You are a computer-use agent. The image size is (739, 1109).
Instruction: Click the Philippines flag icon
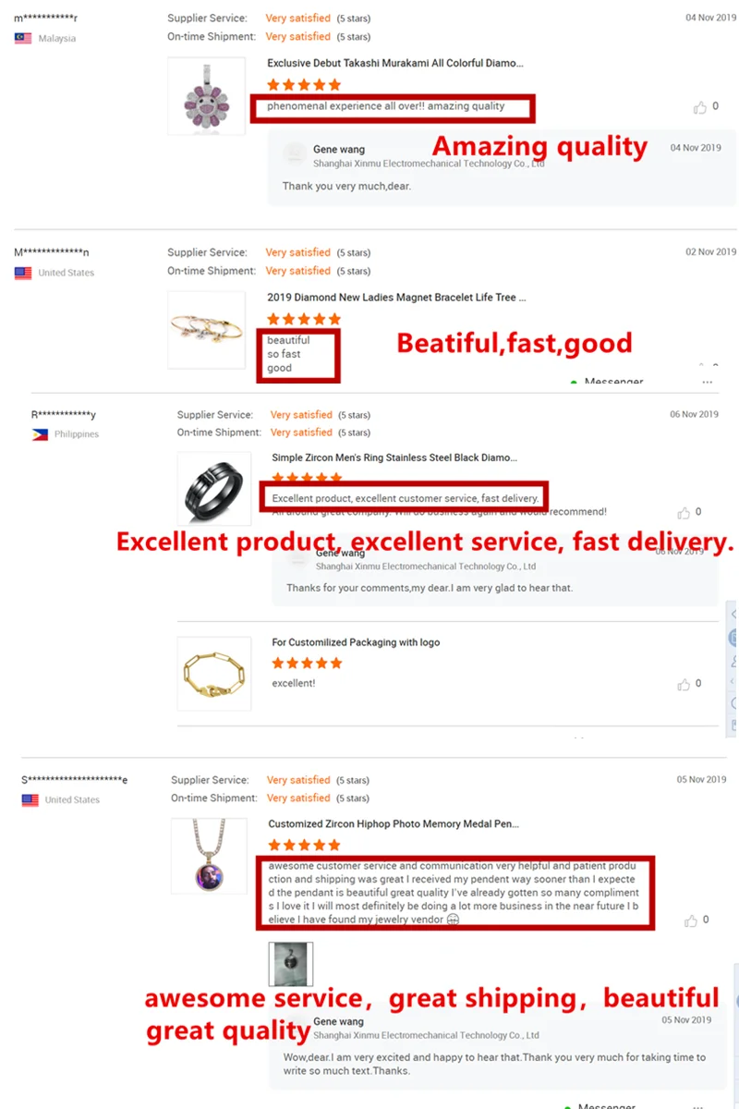click(40, 434)
